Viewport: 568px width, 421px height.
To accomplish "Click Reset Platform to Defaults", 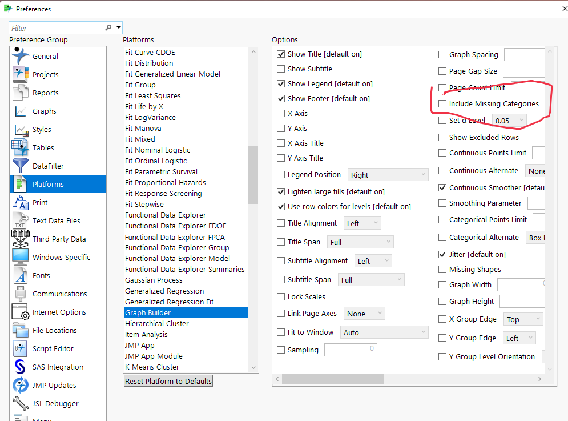I will [168, 380].
